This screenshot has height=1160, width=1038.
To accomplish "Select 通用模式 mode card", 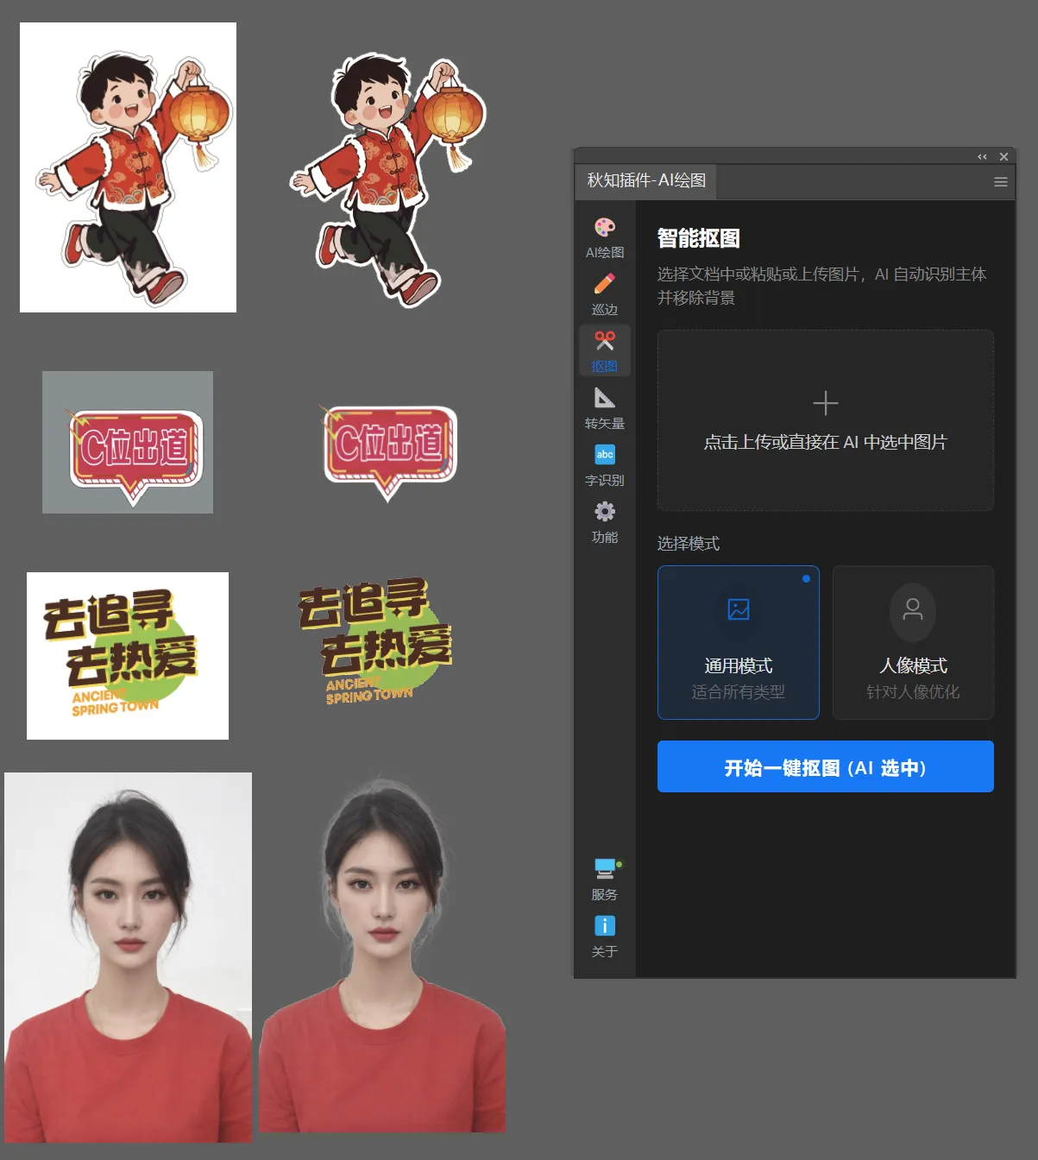I will coord(738,642).
